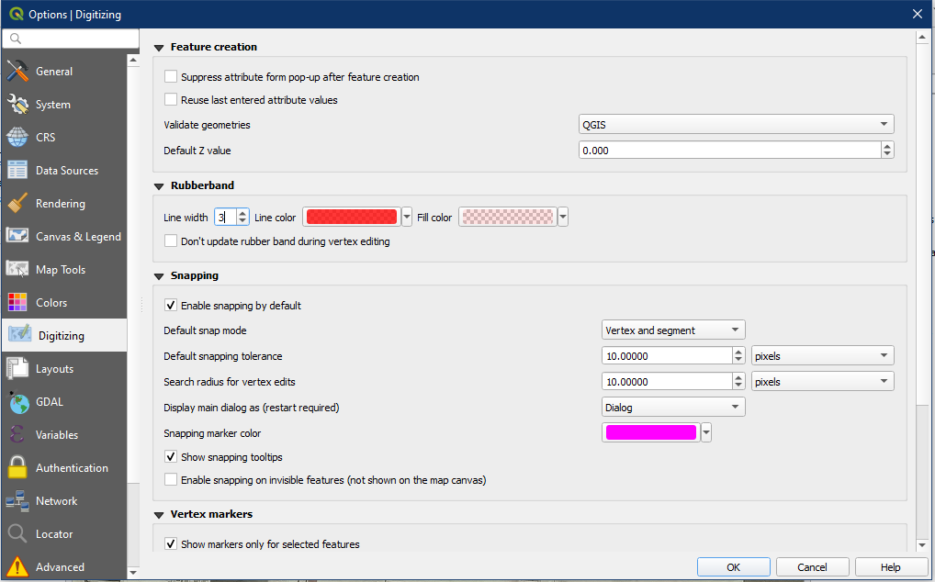Click the Data Sources table icon
The image size is (935, 582).
click(x=17, y=171)
